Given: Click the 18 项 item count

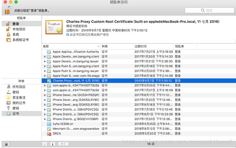Looking at the screenshot, I should tap(151, 144).
